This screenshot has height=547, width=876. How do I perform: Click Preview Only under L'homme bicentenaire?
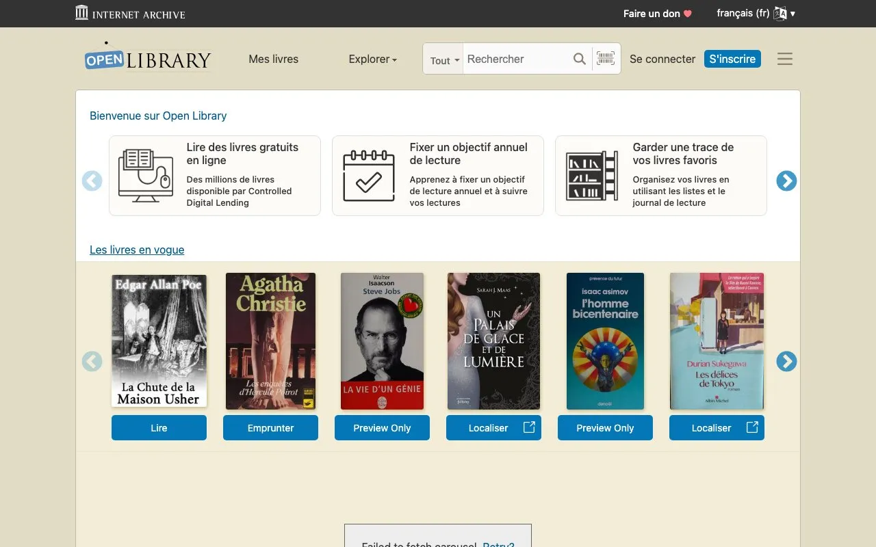pos(605,428)
